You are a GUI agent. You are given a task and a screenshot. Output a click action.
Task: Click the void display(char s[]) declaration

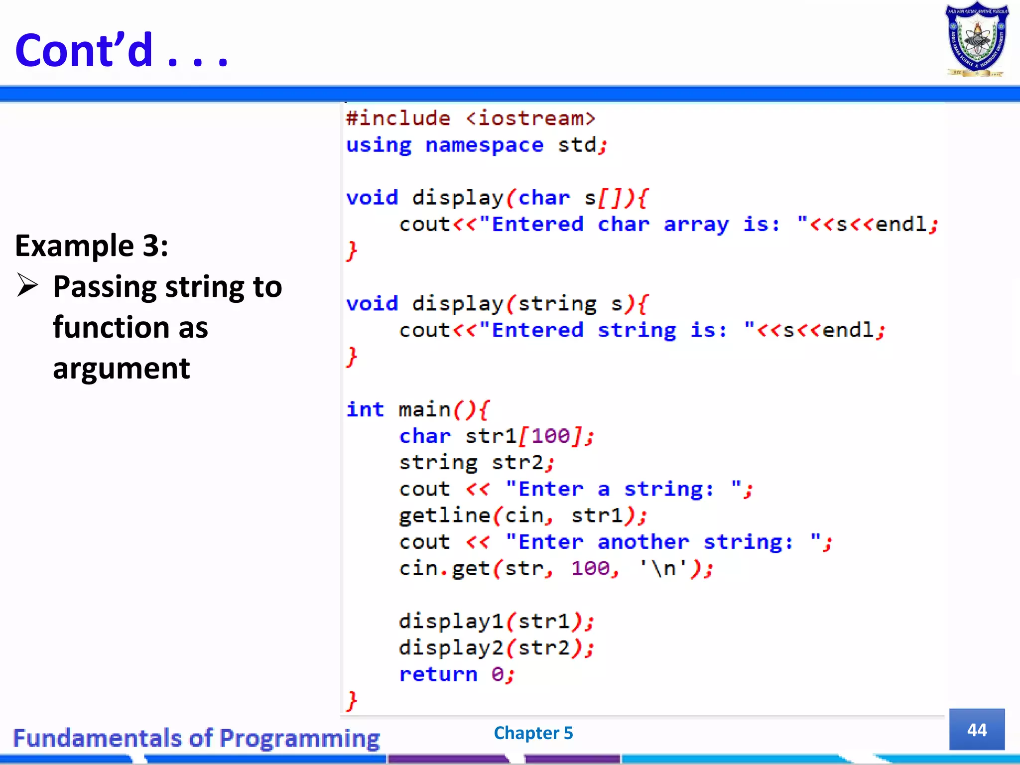click(497, 198)
